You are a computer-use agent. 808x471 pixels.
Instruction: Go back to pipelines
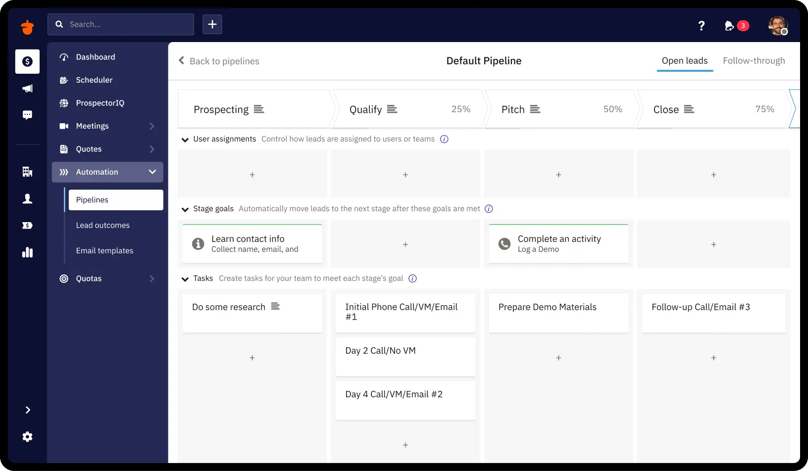219,61
